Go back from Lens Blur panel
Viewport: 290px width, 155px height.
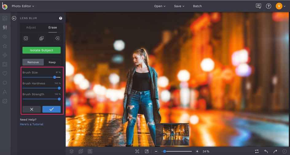coord(14,18)
